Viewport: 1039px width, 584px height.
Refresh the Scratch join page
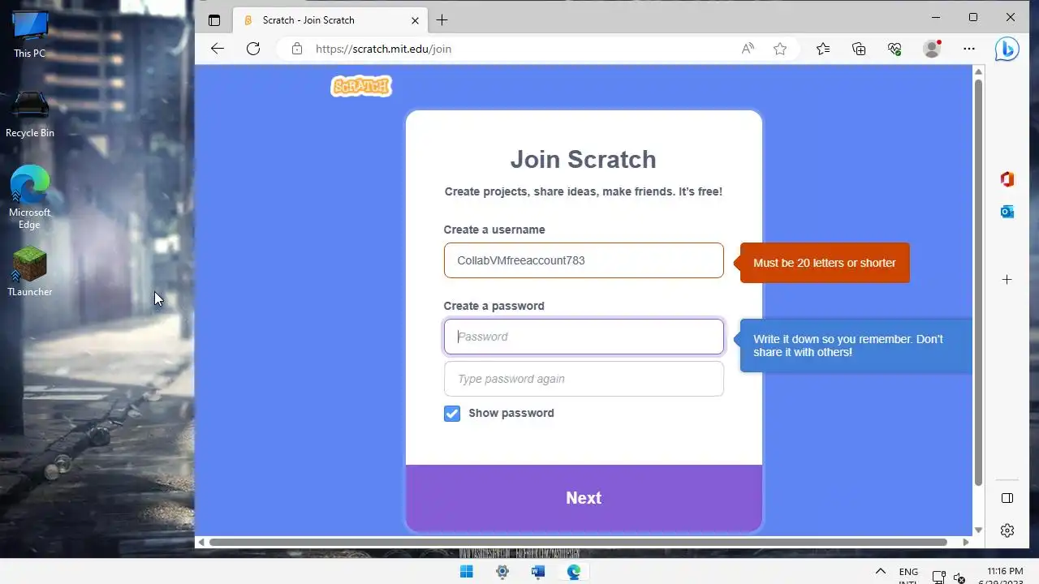[253, 49]
